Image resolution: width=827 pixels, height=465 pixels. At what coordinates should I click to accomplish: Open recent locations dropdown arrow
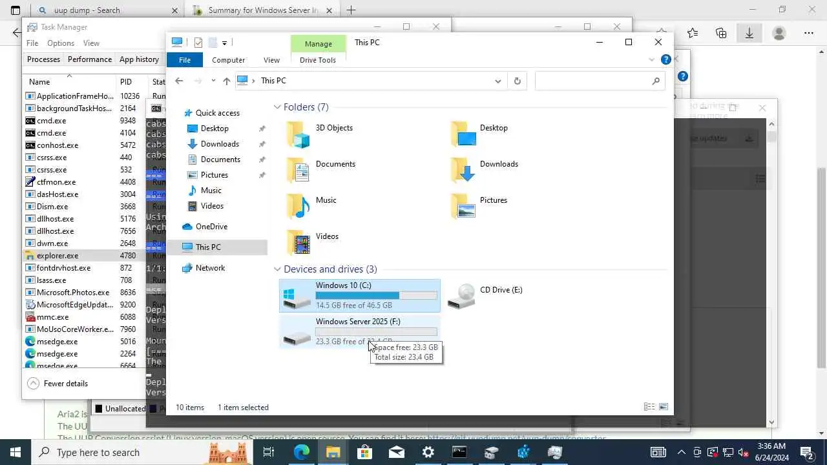click(x=213, y=81)
